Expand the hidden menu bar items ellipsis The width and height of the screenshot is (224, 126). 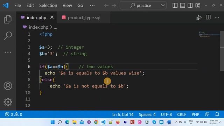click(92, 6)
